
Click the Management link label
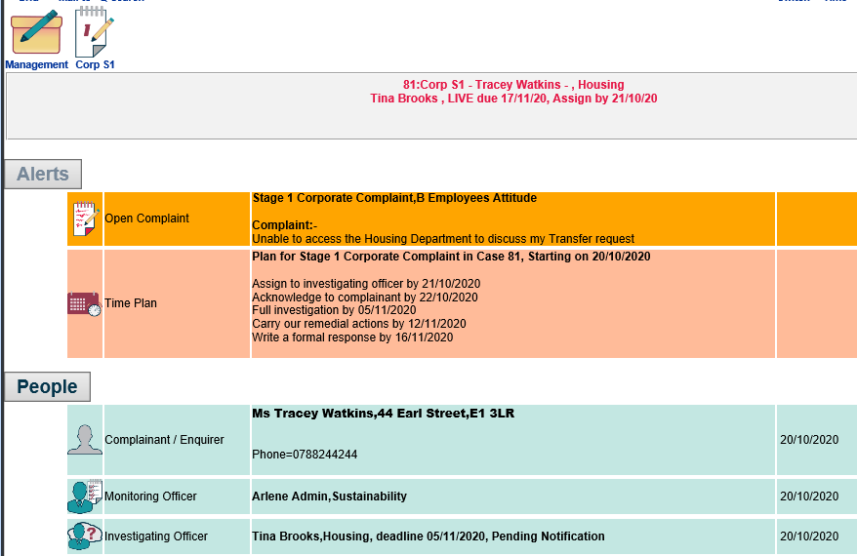point(37,64)
